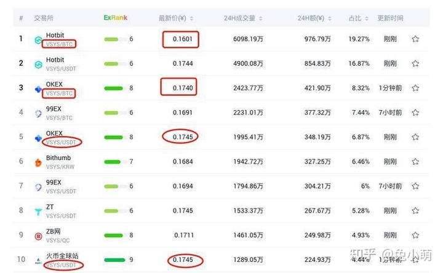
Task: Click VSYS/BTC pair under 99EX
Action: (59, 117)
